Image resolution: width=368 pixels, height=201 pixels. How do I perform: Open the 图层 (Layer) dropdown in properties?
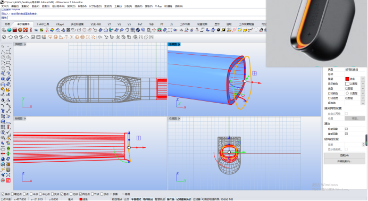click(363, 79)
